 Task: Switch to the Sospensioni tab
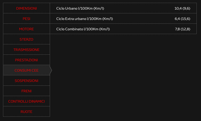click(27, 81)
